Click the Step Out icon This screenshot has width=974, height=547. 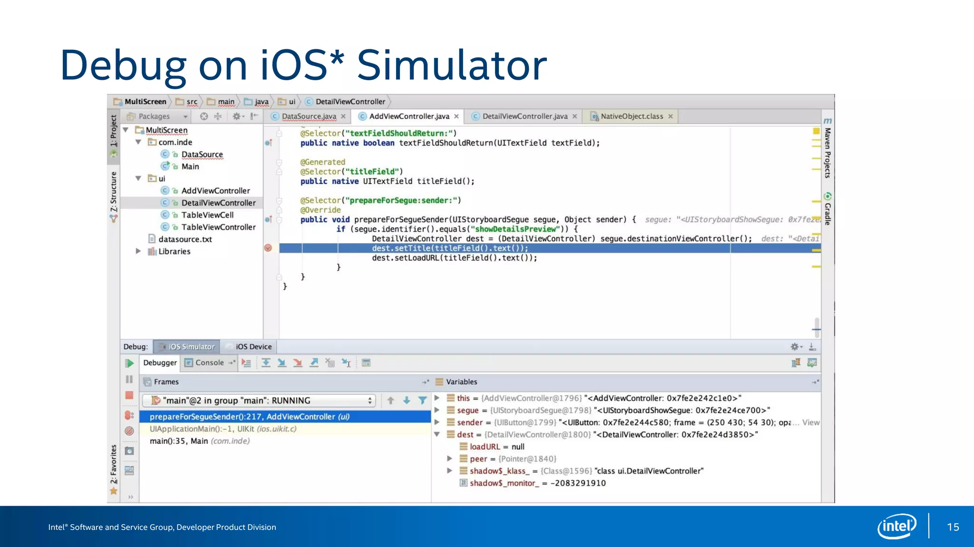point(314,363)
